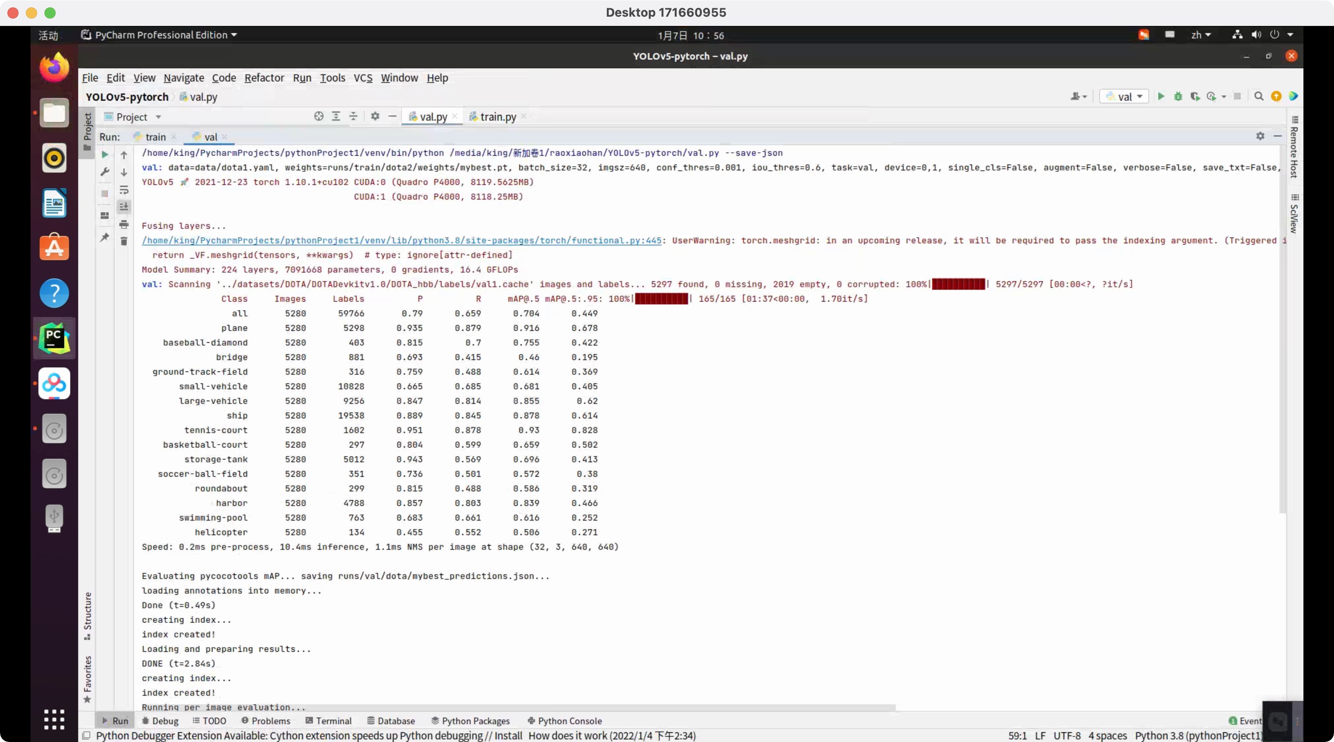This screenshot has width=1334, height=742.
Task: Edit run configuration via the wrench icon
Action: pyautogui.click(x=105, y=171)
